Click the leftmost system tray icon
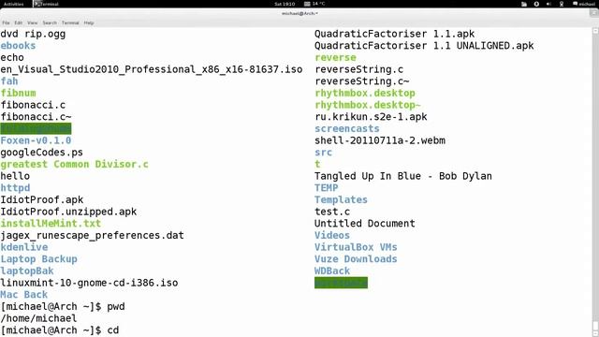Image resolution: width=599 pixels, height=337 pixels. click(x=524, y=4)
